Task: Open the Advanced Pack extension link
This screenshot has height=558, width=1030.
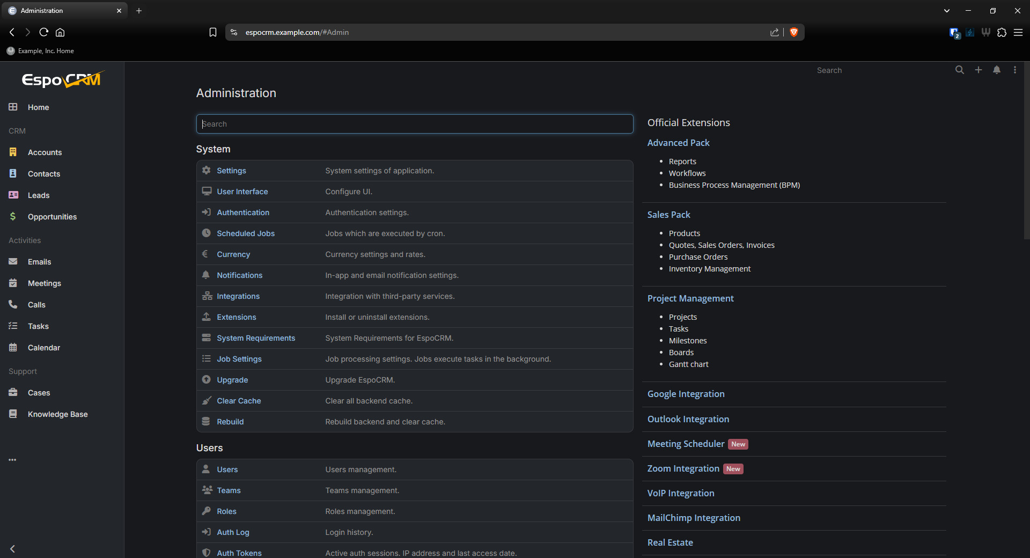Action: coord(678,143)
